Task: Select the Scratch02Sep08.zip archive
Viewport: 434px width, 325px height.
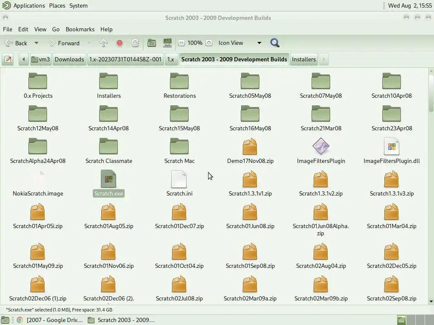Action: 392,289
